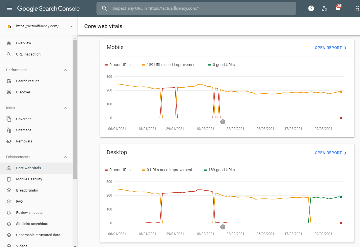360x247 pixels.
Task: Open Mobile Usability report
Action: pyautogui.click(x=36, y=179)
